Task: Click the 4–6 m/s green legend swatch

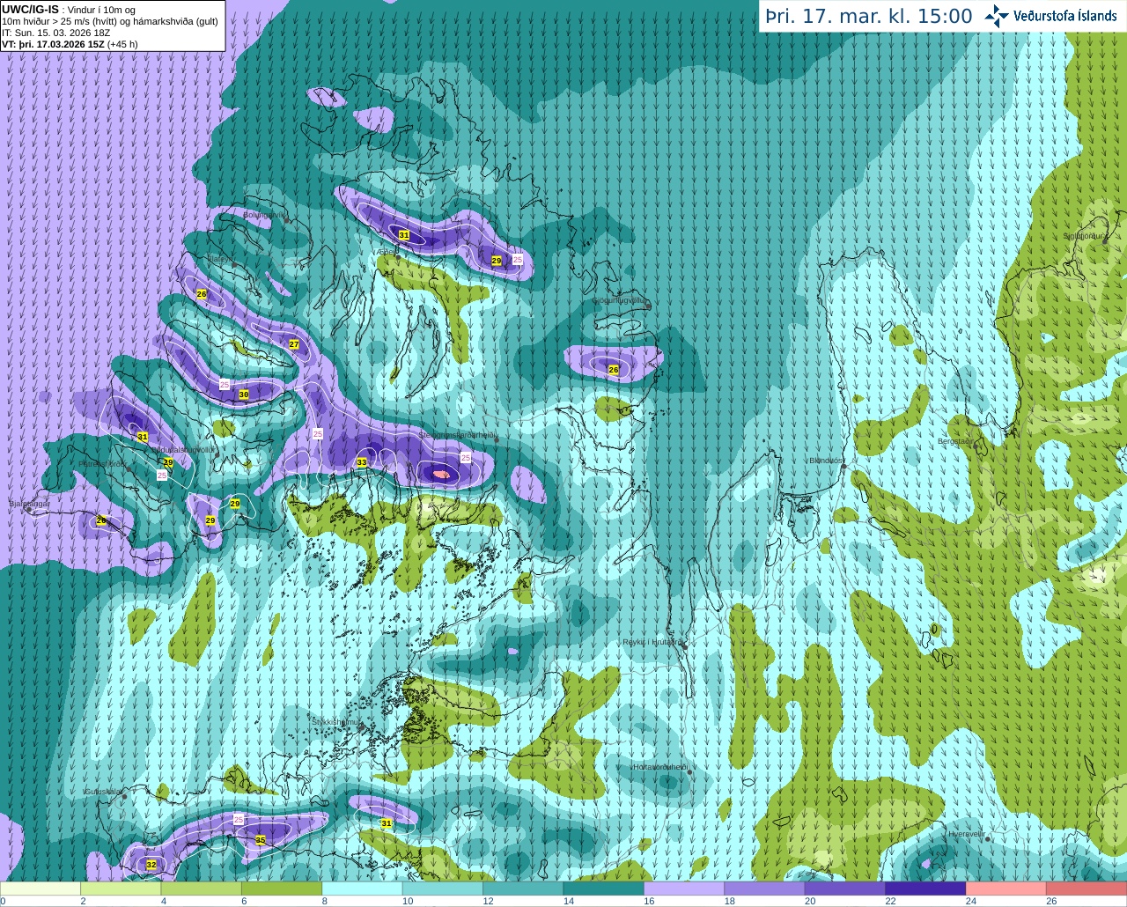Action: [x=202, y=889]
